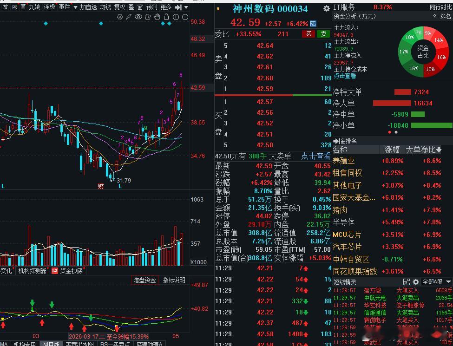Screen dimensions: 453x346
Task: Zoom in chart with plus icon
Action: pos(176,17)
